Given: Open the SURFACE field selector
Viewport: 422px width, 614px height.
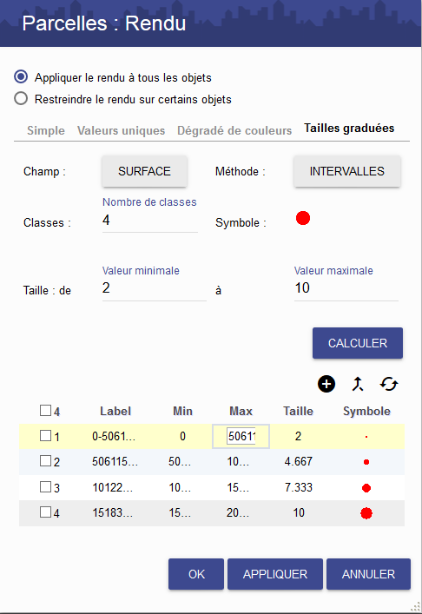Looking at the screenshot, I should point(144,171).
